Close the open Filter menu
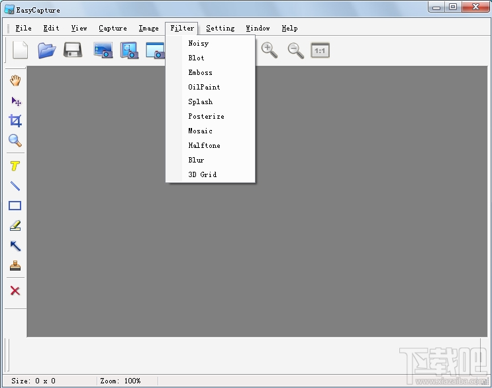Image resolution: width=492 pixels, height=388 pixels. (x=182, y=29)
